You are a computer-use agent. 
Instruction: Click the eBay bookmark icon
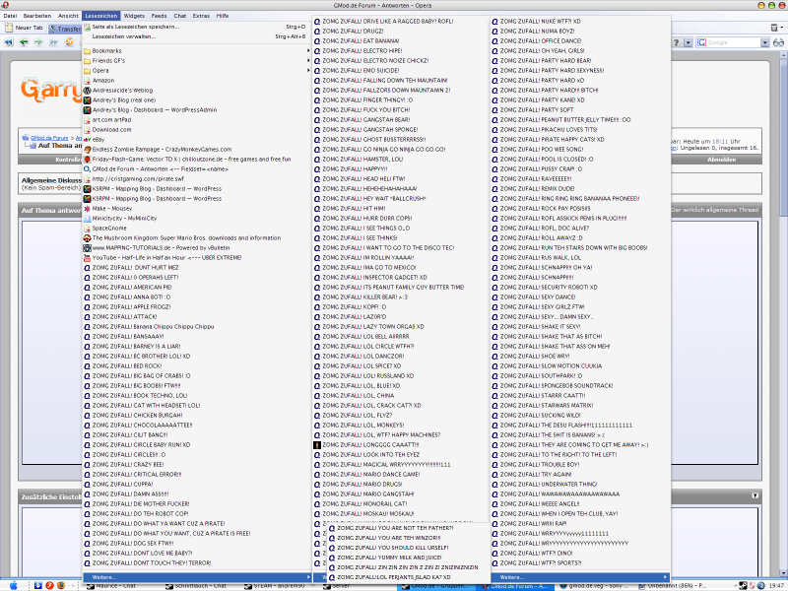pyautogui.click(x=87, y=140)
